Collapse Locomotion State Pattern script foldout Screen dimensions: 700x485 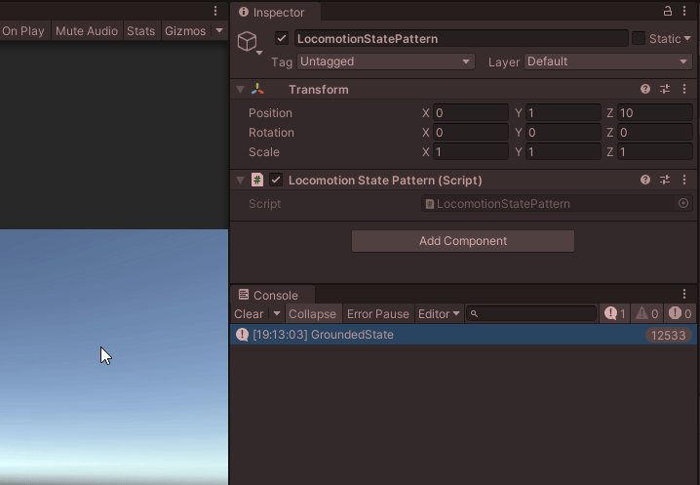[x=240, y=181]
